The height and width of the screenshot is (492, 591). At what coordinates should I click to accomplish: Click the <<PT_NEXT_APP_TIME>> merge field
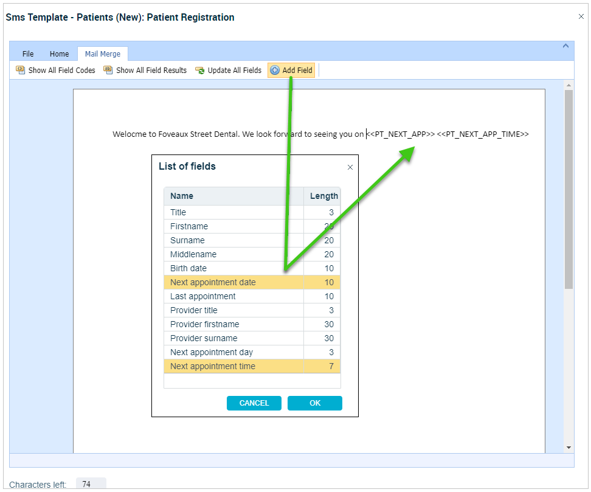[483, 134]
